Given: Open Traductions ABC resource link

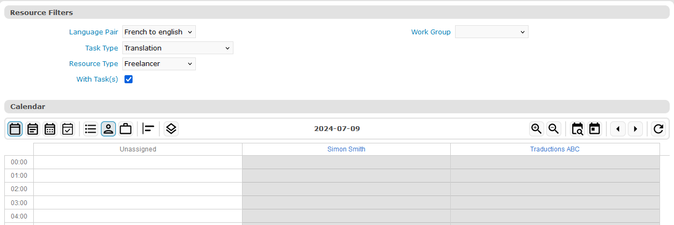Looking at the screenshot, I should coord(555,149).
